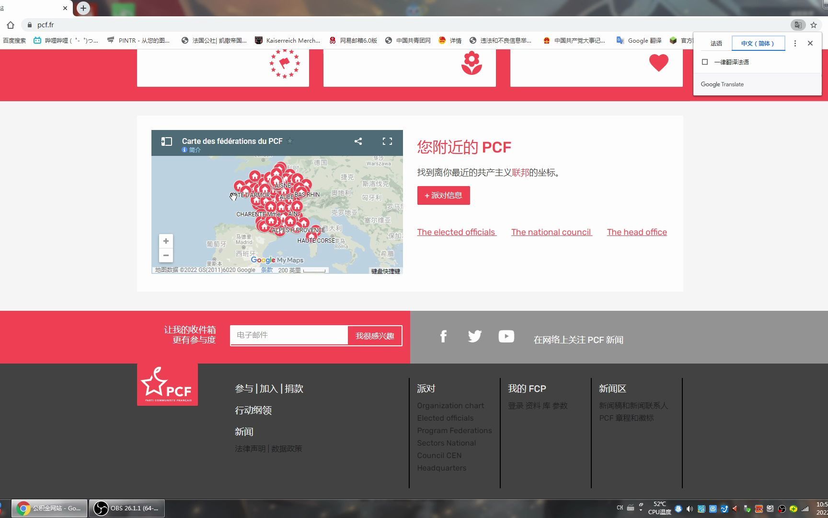Open The national council link
Screen dimensions: 828x518
tap(552, 232)
